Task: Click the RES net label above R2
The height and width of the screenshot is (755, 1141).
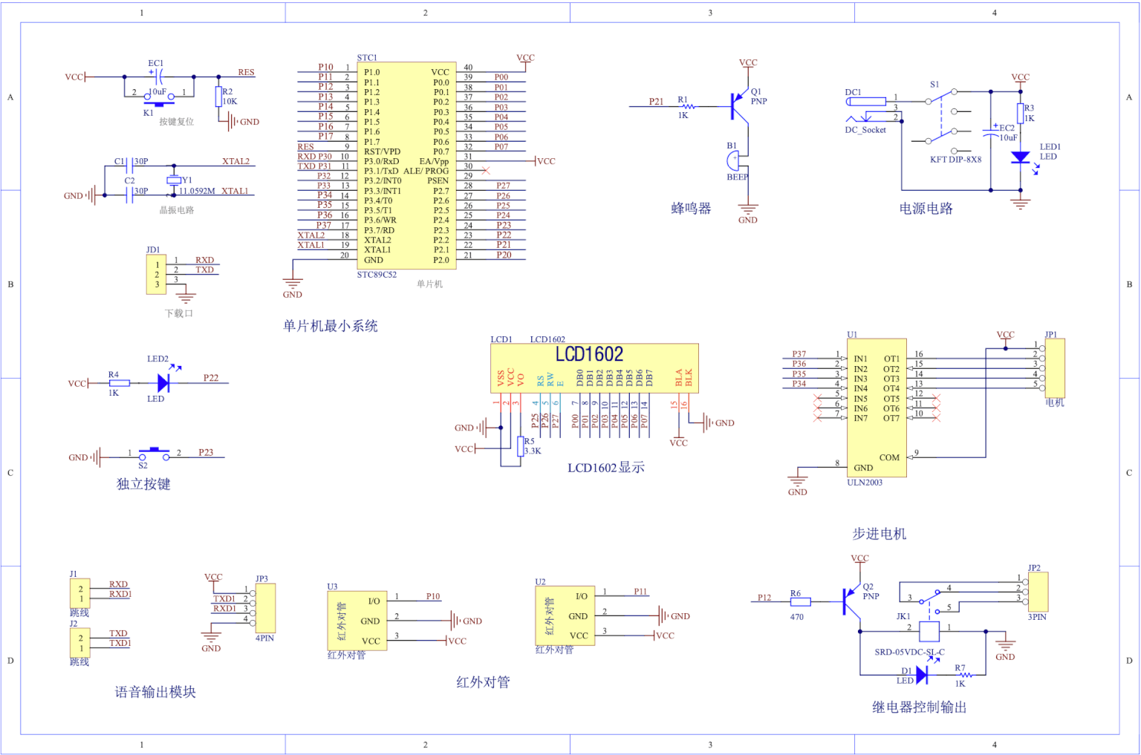Action: (x=246, y=72)
